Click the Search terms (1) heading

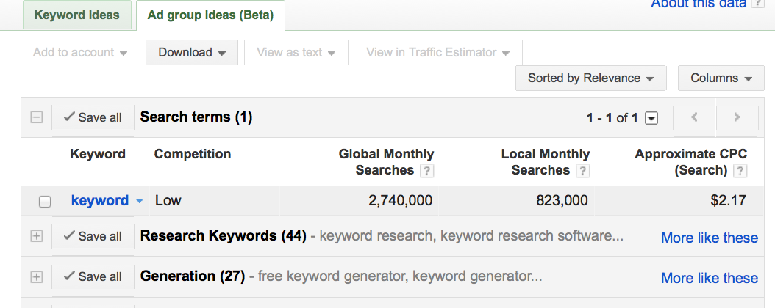(x=196, y=117)
